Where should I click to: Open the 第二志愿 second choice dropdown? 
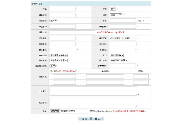point(119,60)
